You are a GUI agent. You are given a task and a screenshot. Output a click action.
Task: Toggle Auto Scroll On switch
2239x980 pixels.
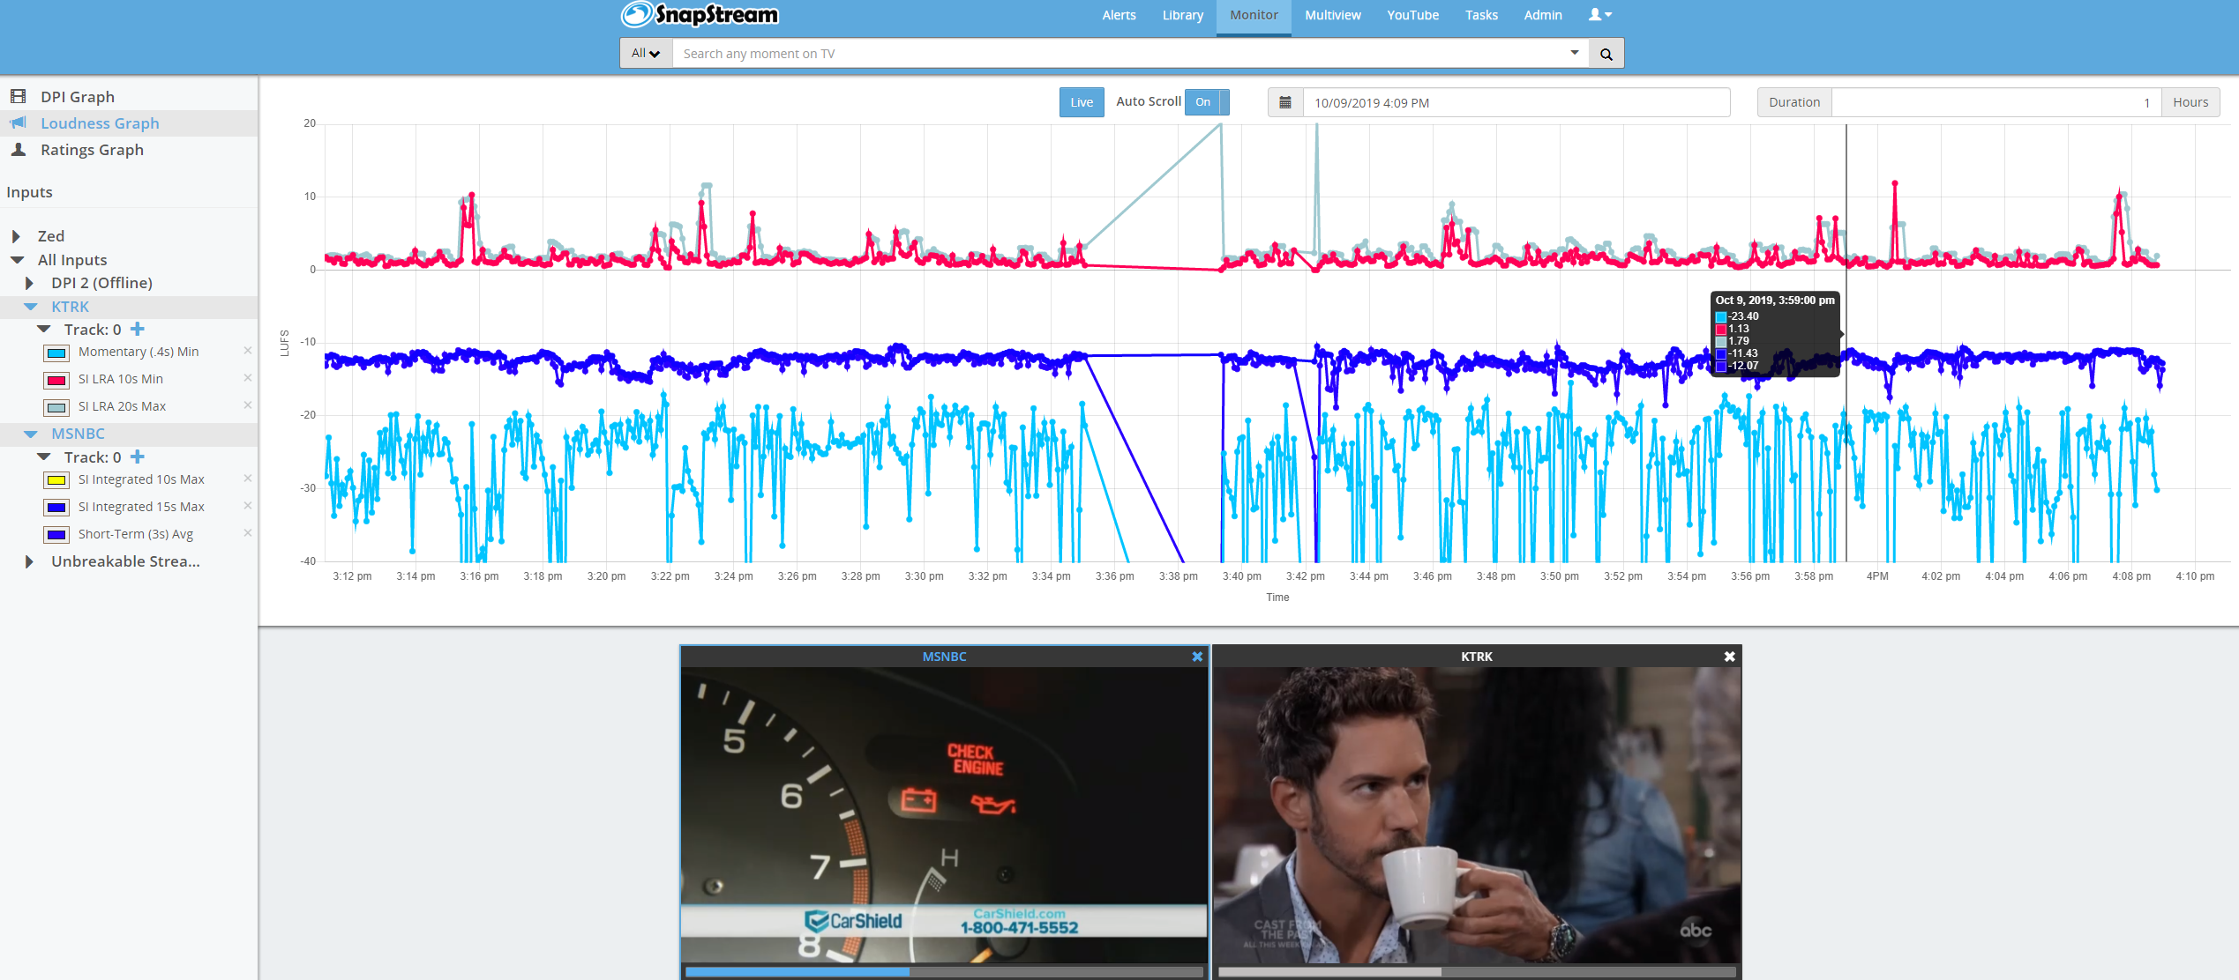(1206, 102)
